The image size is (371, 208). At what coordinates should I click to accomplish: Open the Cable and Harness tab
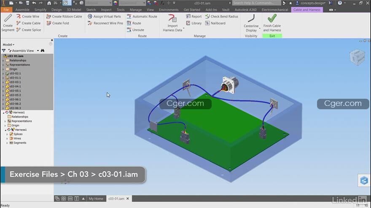pyautogui.click(x=307, y=10)
